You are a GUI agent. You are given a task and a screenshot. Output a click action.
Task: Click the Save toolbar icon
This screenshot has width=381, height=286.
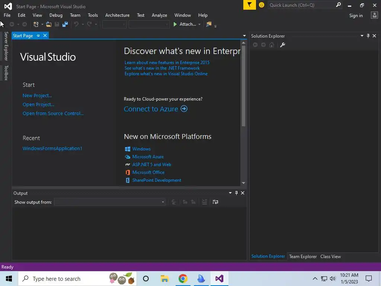(x=57, y=24)
